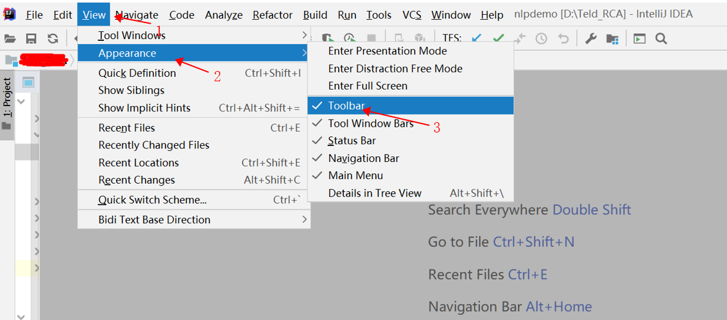Viewport: 727px width, 320px height.
Task: Toggle Tool Window Bars option
Action: pos(410,124)
